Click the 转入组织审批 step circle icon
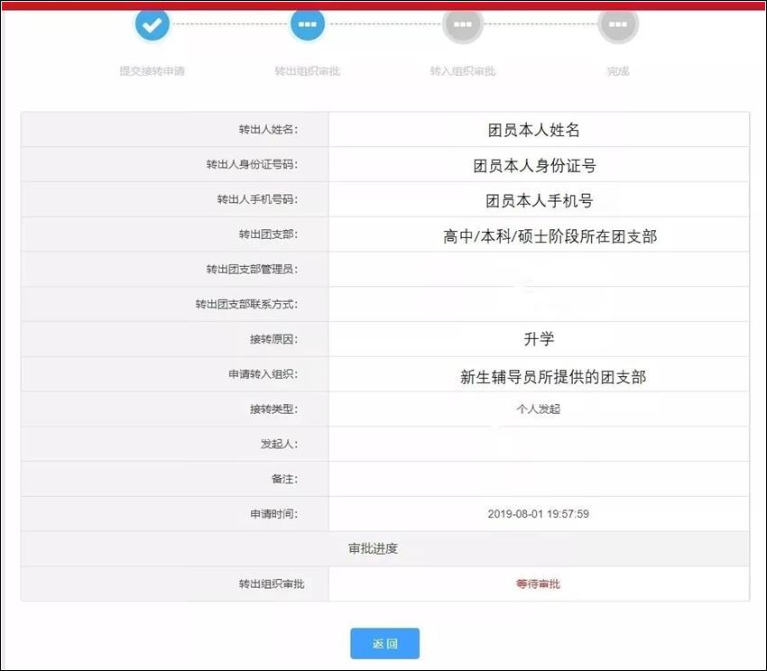 [x=463, y=25]
